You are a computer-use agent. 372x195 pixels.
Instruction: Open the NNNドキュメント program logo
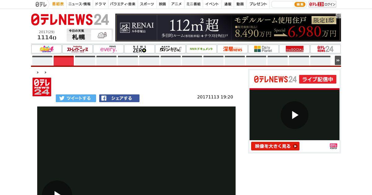(201, 49)
